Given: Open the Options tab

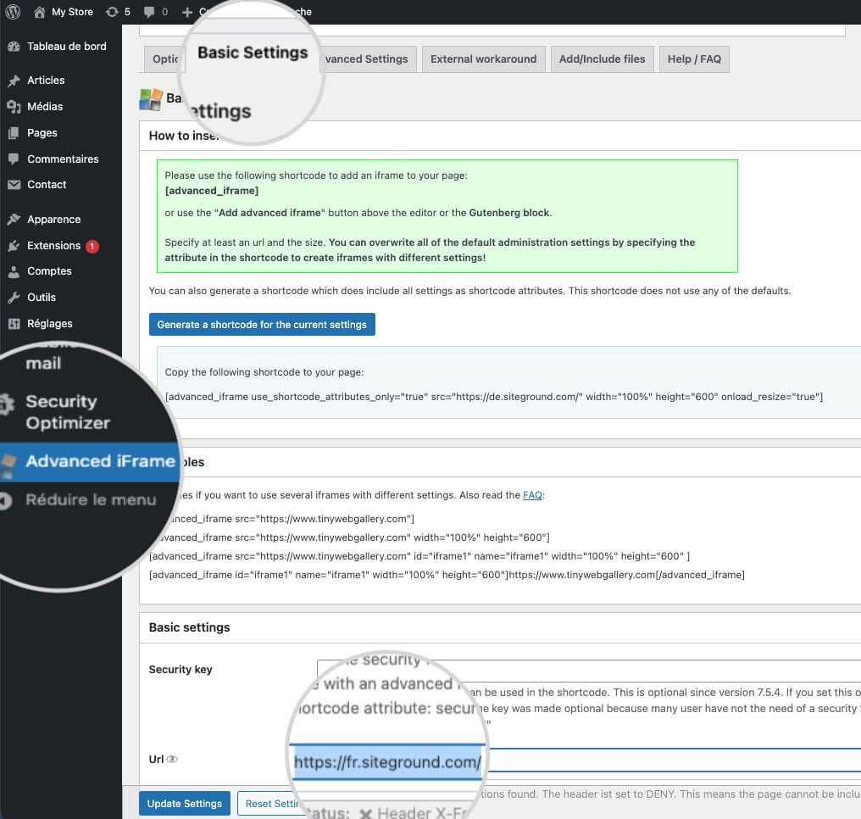Looking at the screenshot, I should point(164,58).
